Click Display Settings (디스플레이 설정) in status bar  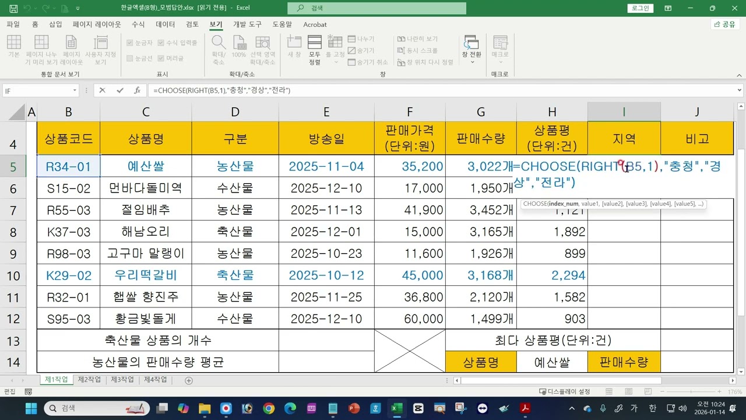point(565,392)
